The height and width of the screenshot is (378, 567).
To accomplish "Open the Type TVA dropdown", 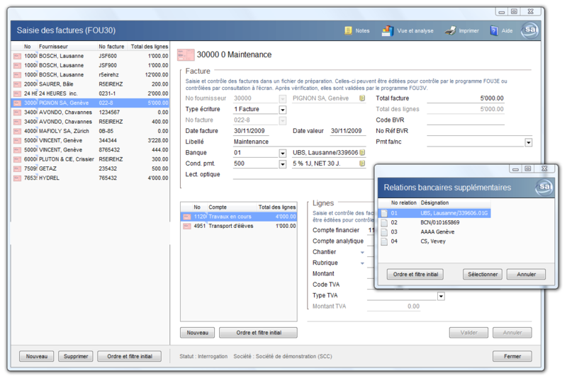I will (x=441, y=296).
